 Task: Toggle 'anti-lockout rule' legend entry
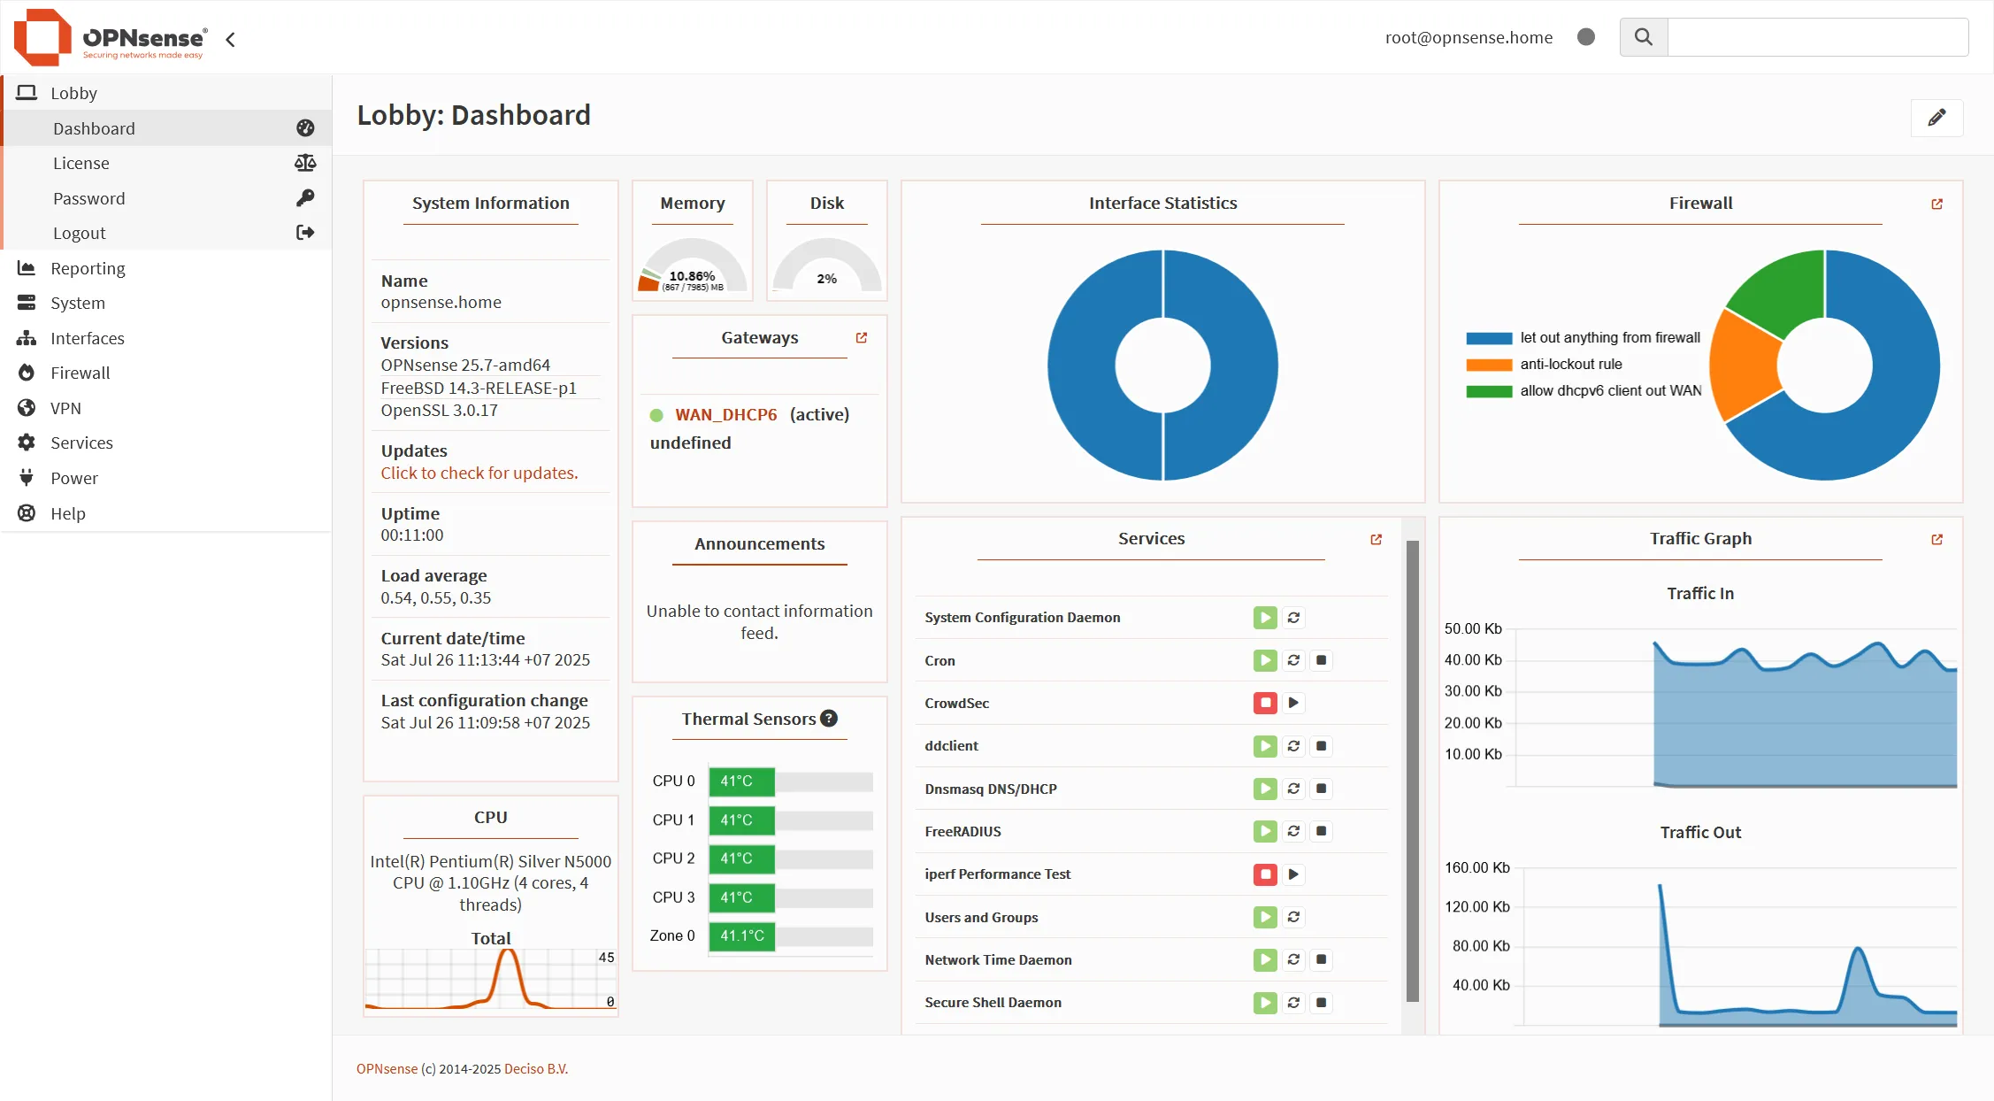point(1570,364)
